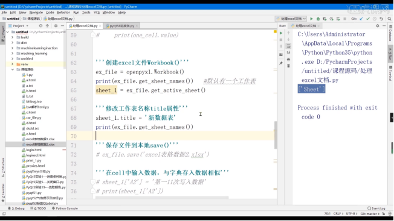Open the 5: Debug tool window button

click(x=16, y=208)
